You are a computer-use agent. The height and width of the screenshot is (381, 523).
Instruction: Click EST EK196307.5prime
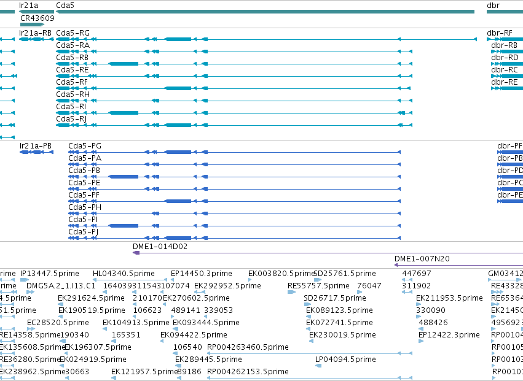pyautogui.click(x=98, y=347)
